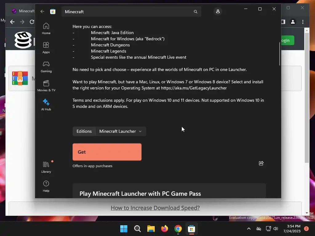Click the Store page vertical scrollbar thumb
The height and width of the screenshot is (236, 315).
279,54
